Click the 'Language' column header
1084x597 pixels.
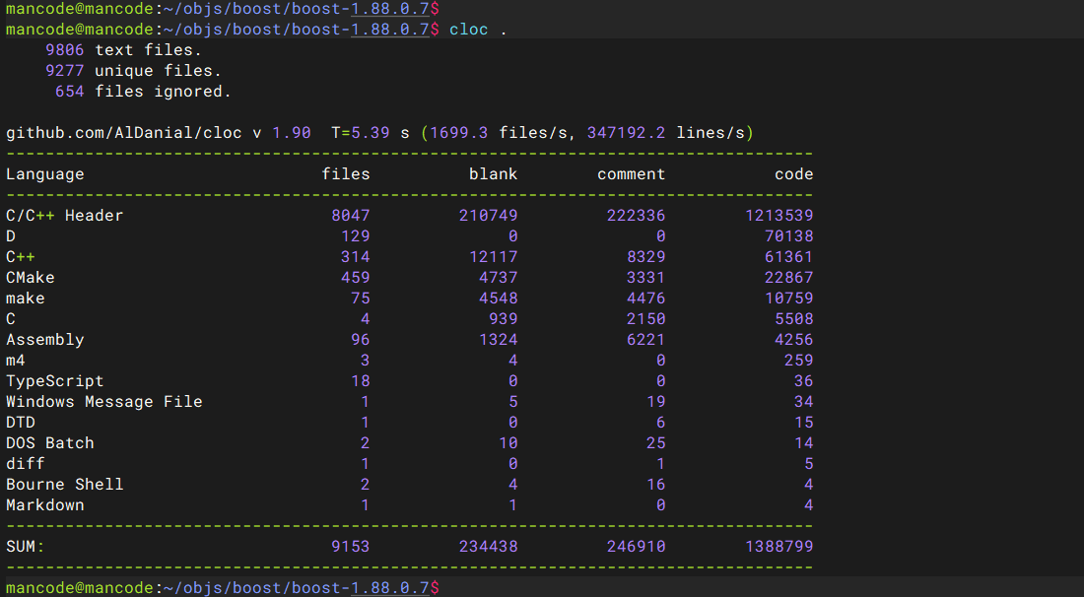[45, 174]
